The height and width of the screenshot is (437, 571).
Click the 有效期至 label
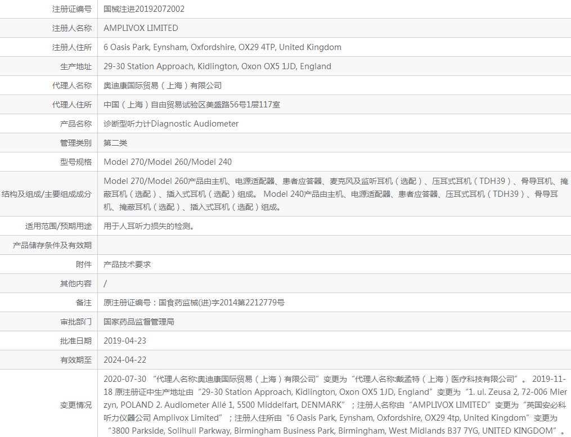pyautogui.click(x=76, y=360)
